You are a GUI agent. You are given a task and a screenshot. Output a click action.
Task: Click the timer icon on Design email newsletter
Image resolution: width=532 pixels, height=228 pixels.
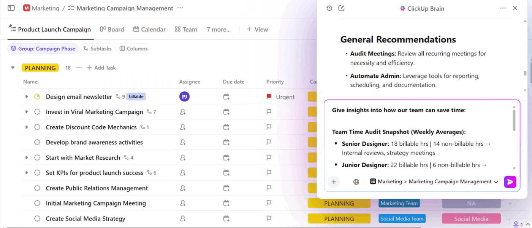[37, 97]
